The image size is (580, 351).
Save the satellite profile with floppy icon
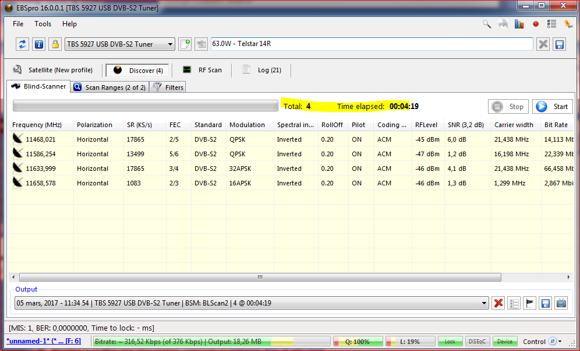pyautogui.click(x=559, y=44)
